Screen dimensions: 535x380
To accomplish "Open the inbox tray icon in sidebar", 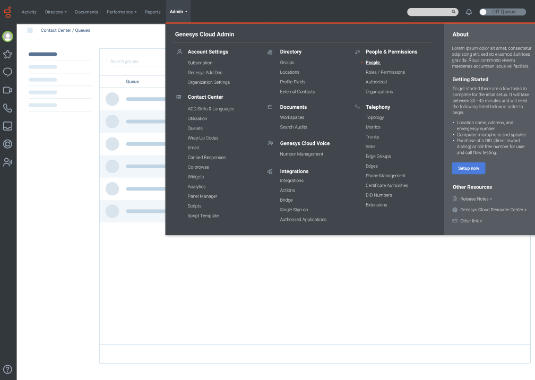I will click(7, 126).
